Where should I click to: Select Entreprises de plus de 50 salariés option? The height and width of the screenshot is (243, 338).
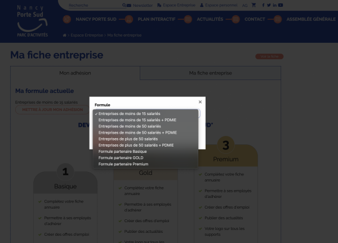click(145, 139)
